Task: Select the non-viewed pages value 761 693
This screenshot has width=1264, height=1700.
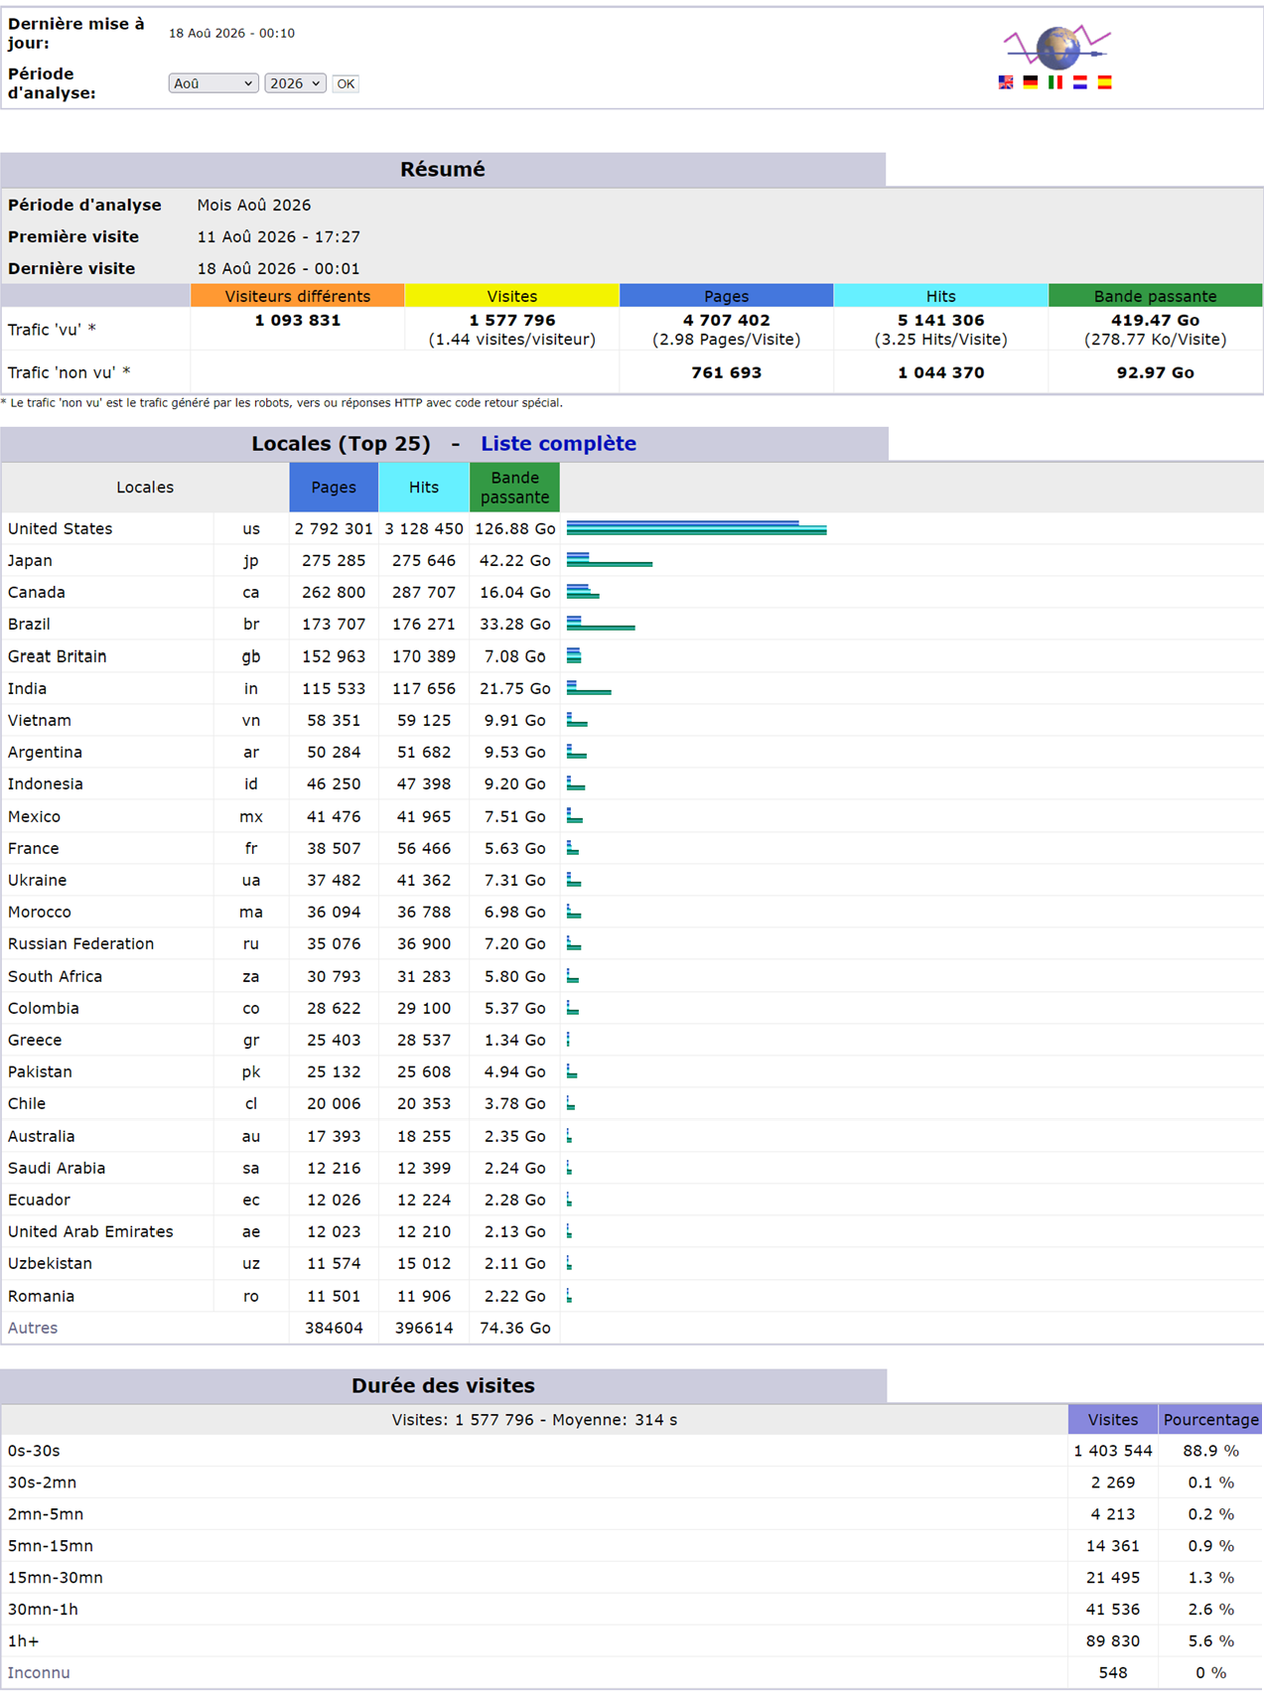Action: click(x=727, y=372)
